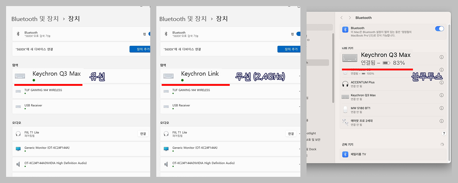458x183 pixels.
Task: Click 연결 for FIIL T1 Lite in the Keychron Q3 Max Windows window
Action: (143, 134)
